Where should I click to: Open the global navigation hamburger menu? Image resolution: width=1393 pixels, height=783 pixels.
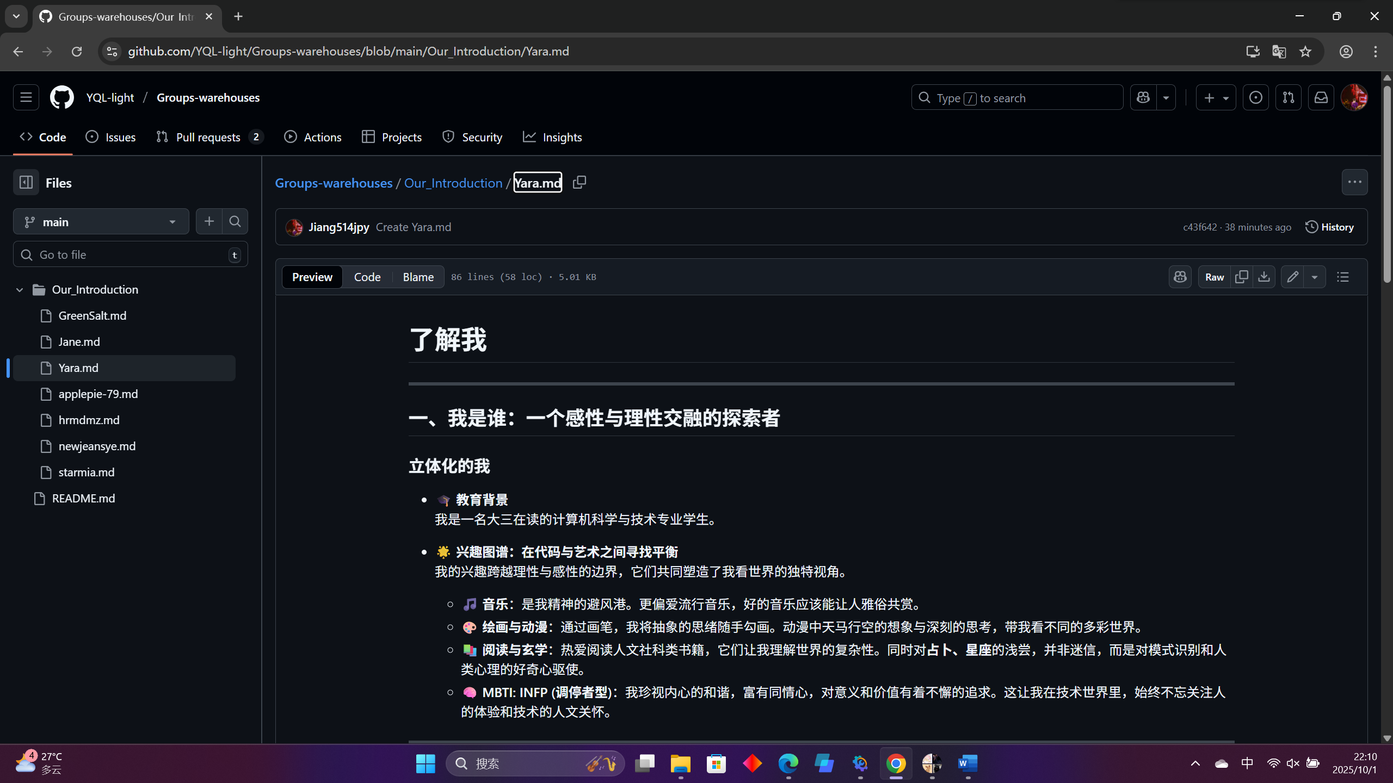pyautogui.click(x=26, y=98)
